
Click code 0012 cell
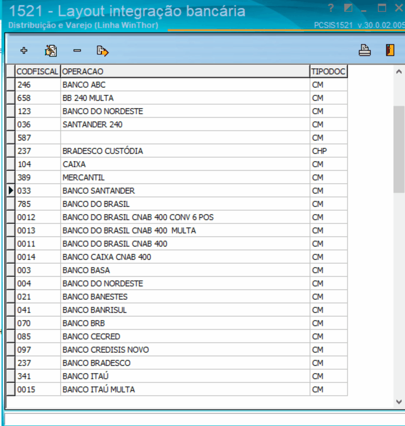[38, 217]
